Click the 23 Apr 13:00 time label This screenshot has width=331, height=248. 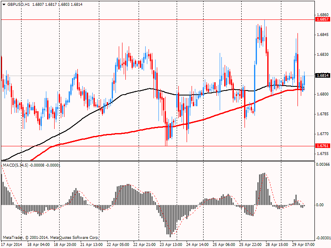click(x=171, y=245)
